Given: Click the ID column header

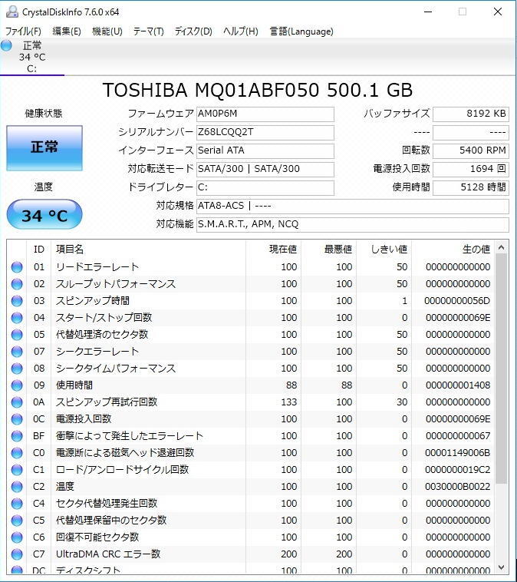Looking at the screenshot, I should pos(38,250).
